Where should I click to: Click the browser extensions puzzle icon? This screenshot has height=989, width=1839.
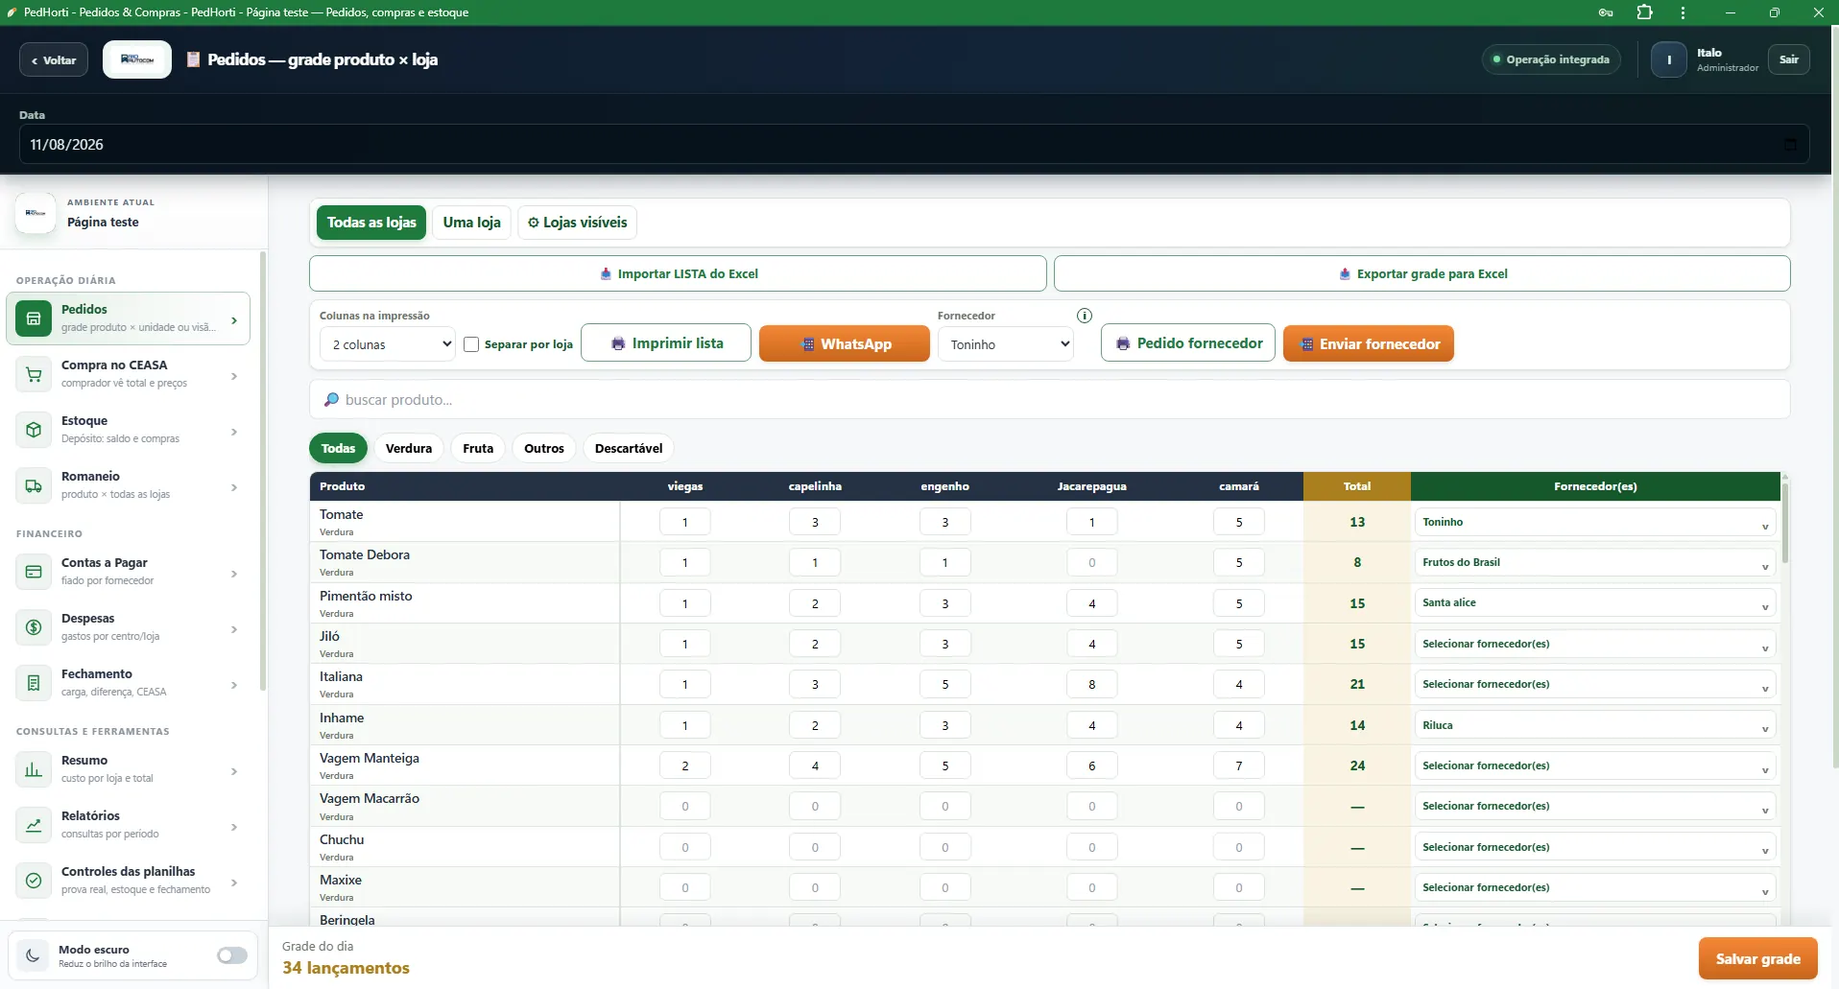1644,12
